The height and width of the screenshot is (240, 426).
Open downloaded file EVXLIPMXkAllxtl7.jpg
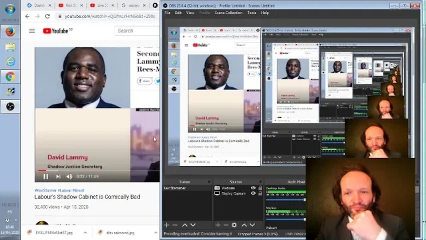point(53,232)
